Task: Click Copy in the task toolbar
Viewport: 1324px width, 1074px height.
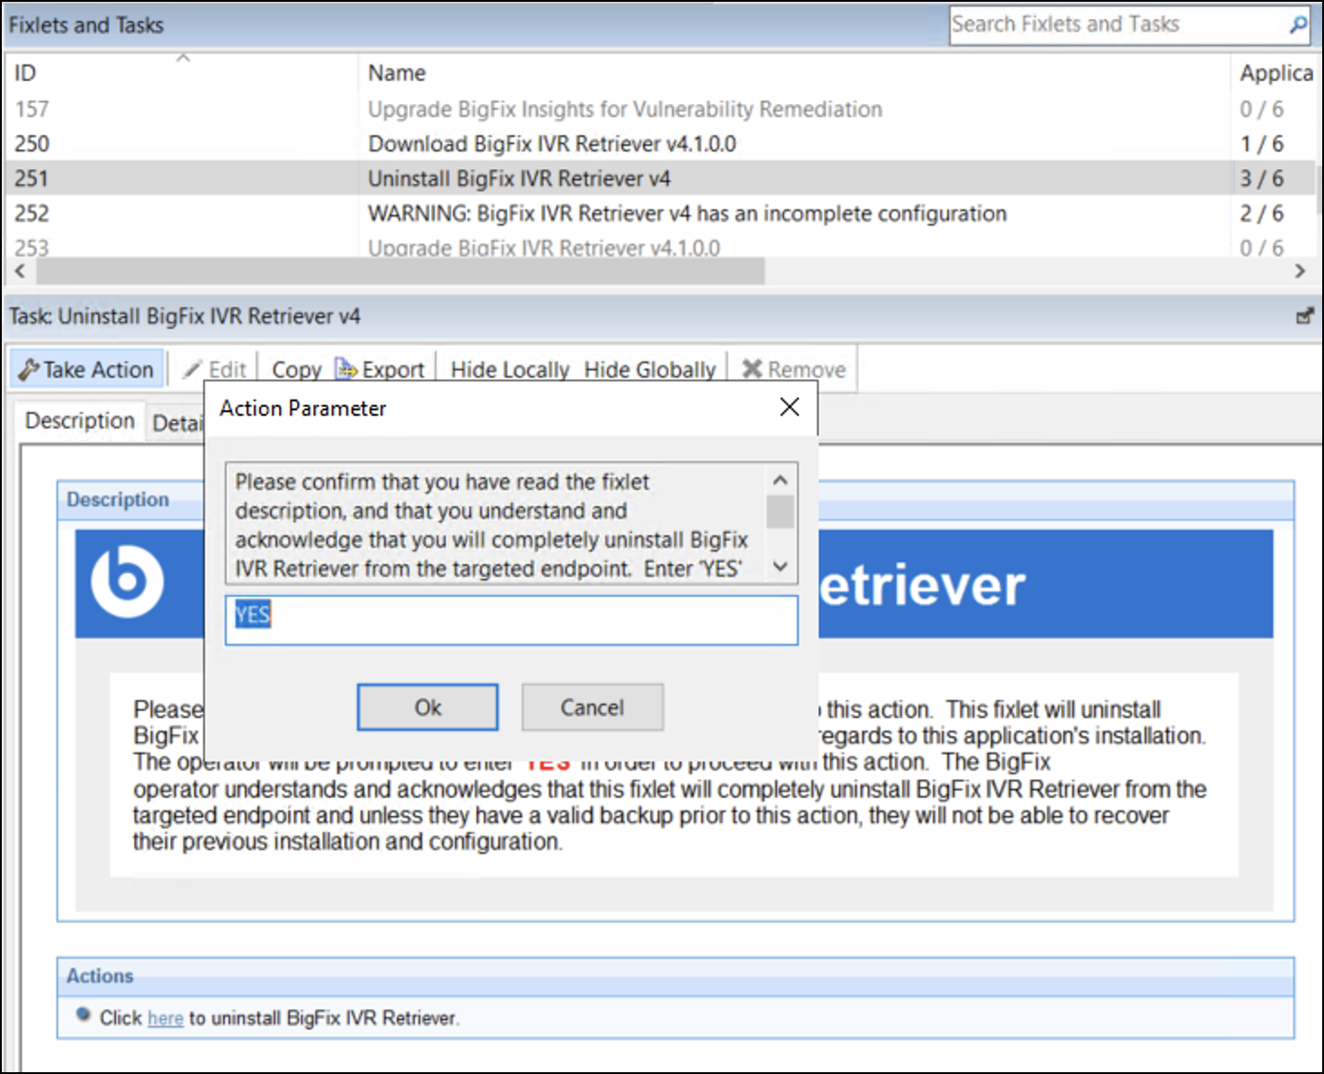Action: pyautogui.click(x=296, y=369)
